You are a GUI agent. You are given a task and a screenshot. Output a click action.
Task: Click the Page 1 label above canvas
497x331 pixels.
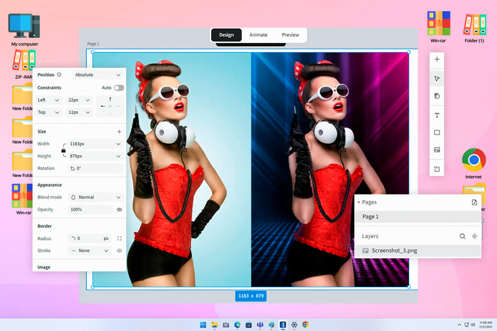click(93, 44)
